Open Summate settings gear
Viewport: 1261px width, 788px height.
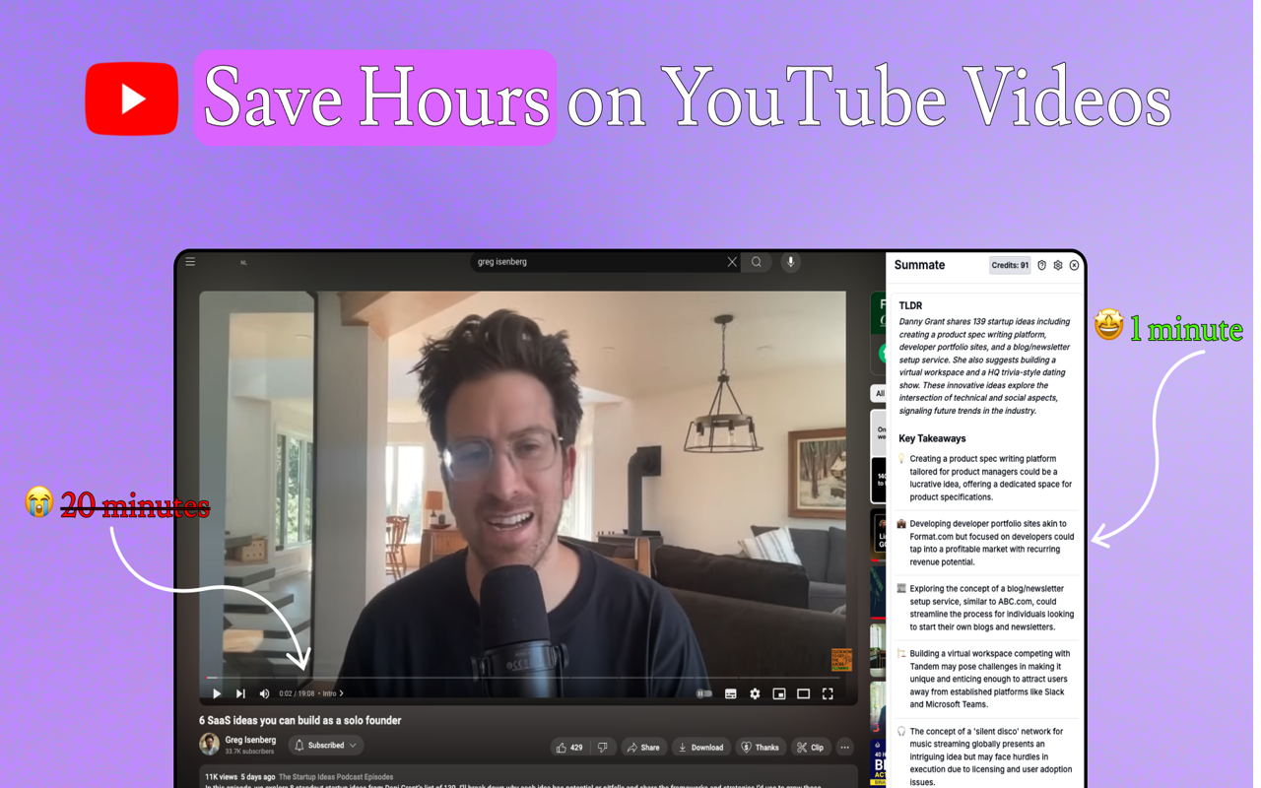click(1058, 265)
